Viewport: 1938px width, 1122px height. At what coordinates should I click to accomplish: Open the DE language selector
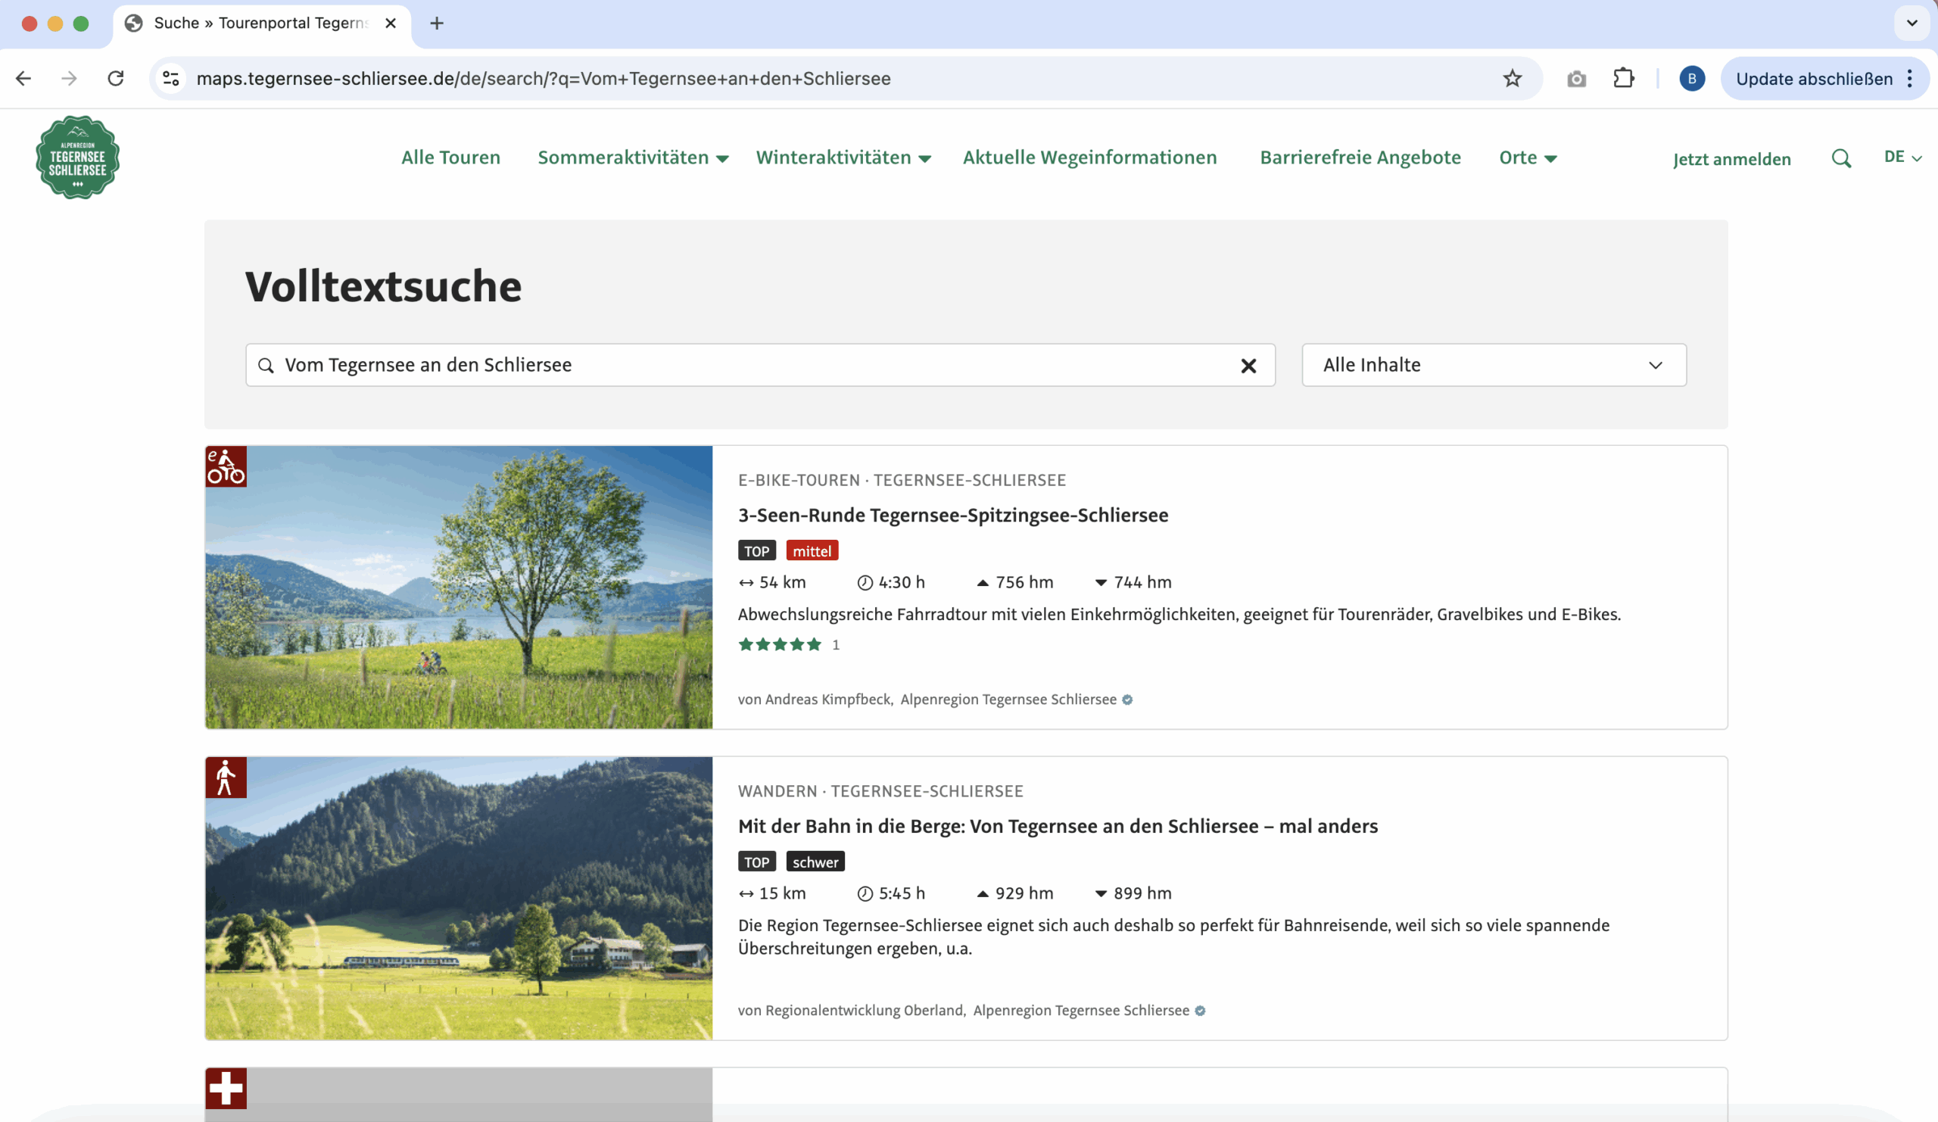tap(1902, 157)
